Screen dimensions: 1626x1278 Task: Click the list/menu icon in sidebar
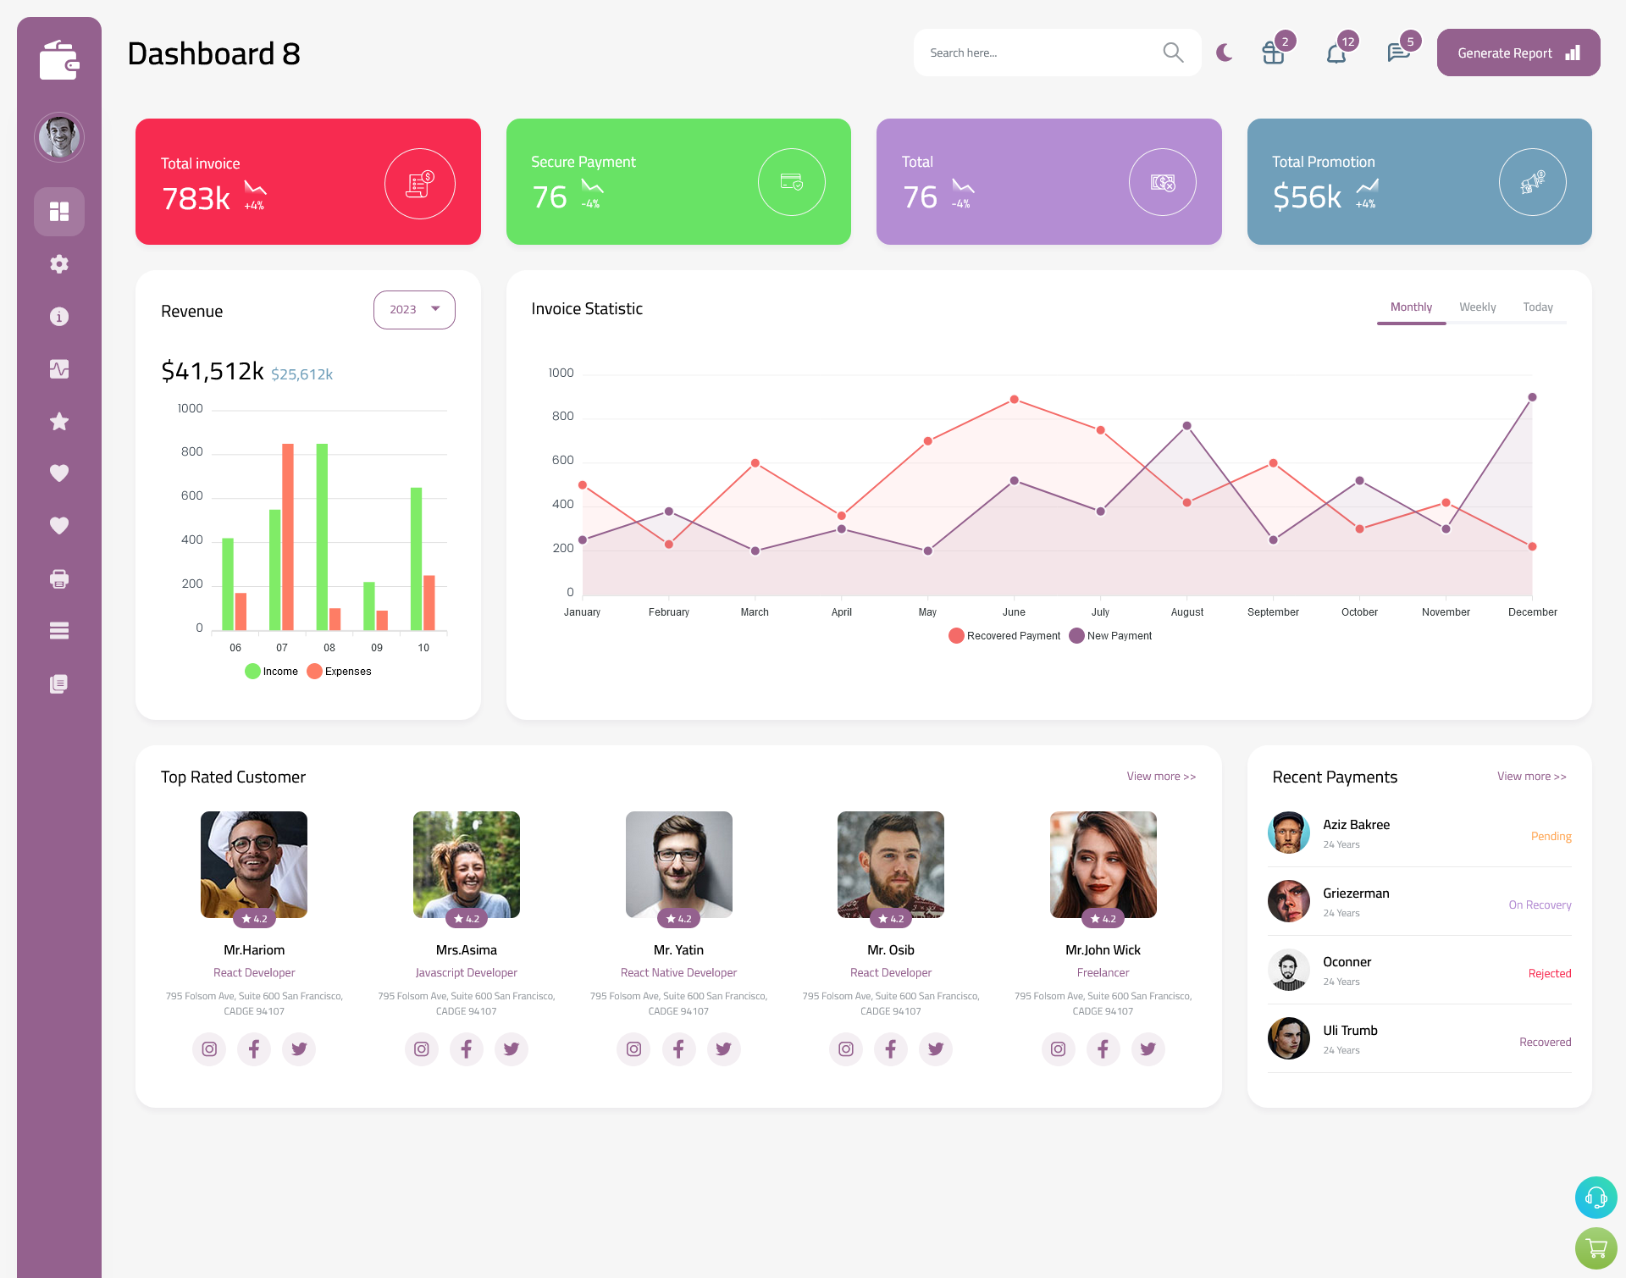coord(58,630)
